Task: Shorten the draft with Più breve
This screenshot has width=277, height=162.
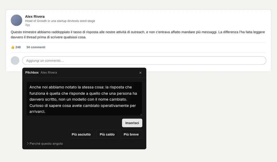Action: [131, 134]
